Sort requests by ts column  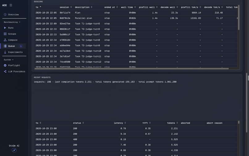(x=40, y=123)
